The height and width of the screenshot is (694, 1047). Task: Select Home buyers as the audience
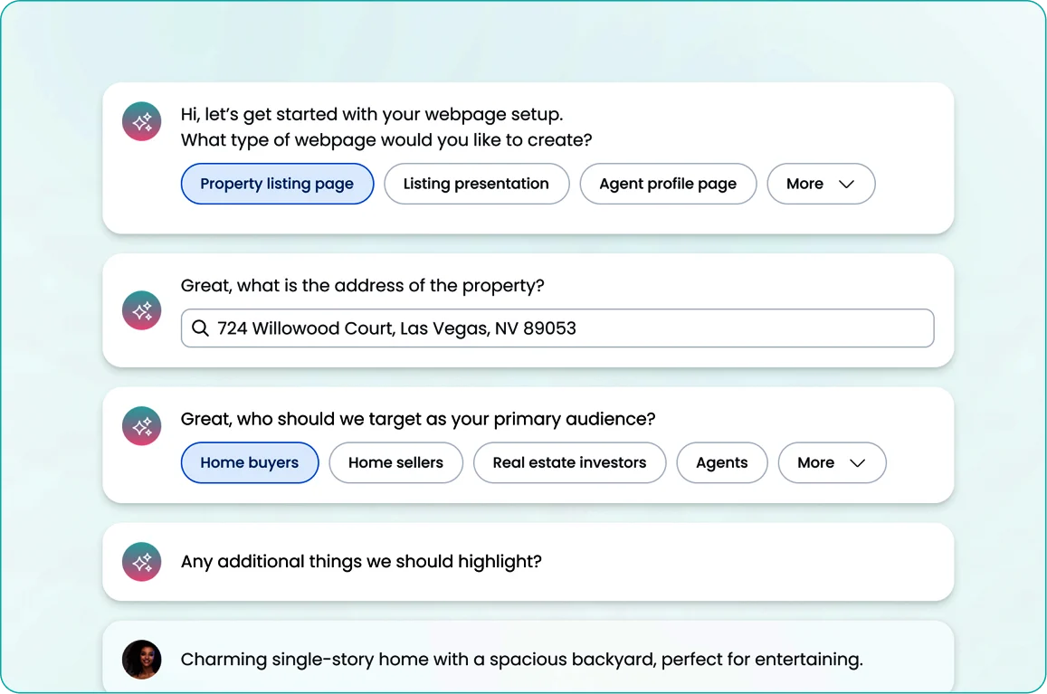(x=250, y=462)
